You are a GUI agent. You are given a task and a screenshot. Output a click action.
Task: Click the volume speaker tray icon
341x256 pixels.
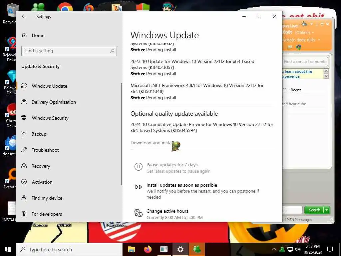[298, 249]
